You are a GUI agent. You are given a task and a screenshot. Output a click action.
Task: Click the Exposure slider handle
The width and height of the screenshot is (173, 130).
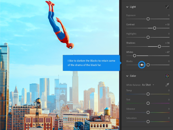148,19
